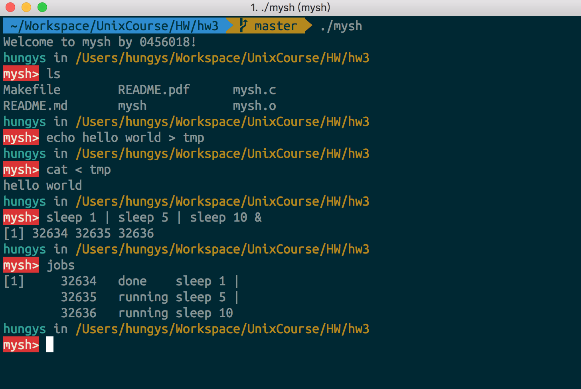Open the README.pdf filename in the ls output
This screenshot has height=389, width=581.
[154, 90]
